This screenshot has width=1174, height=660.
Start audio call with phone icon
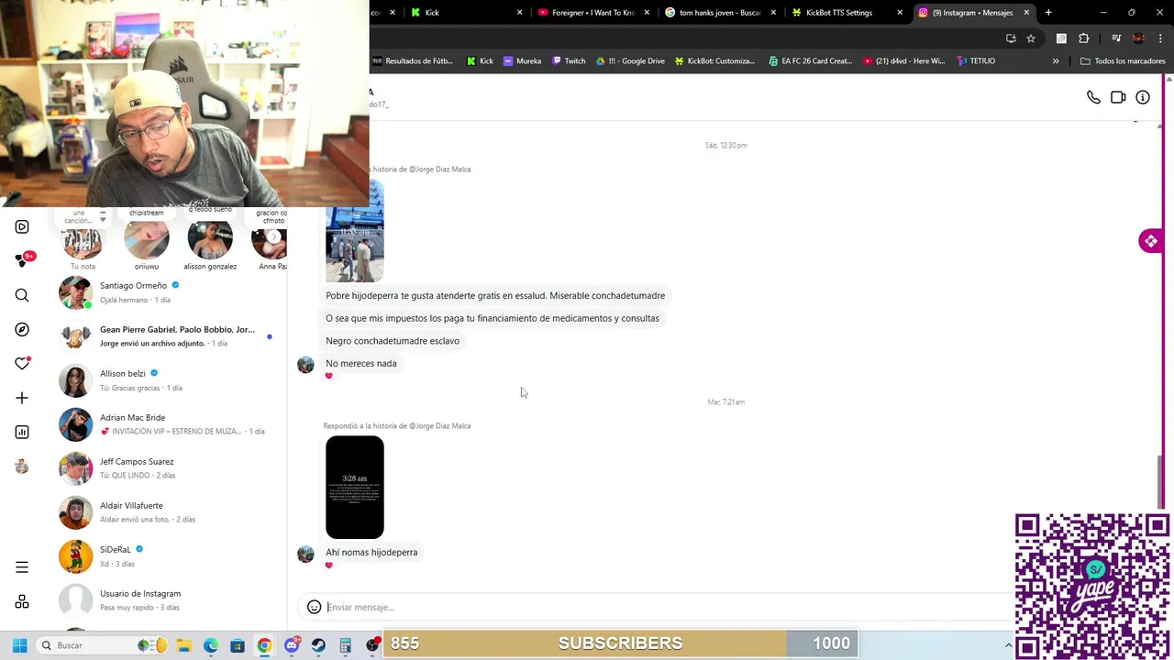coord(1093,97)
